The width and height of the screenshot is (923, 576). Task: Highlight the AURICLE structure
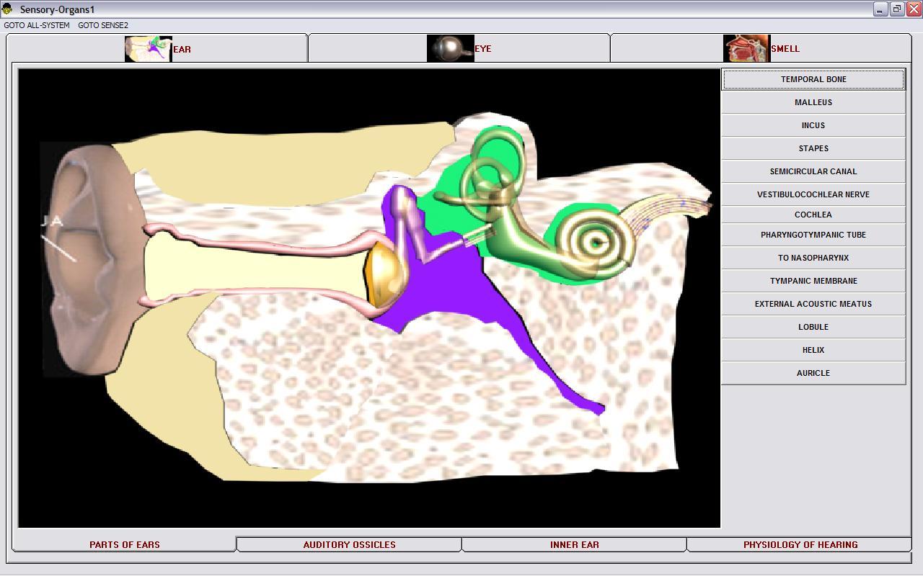tap(813, 373)
